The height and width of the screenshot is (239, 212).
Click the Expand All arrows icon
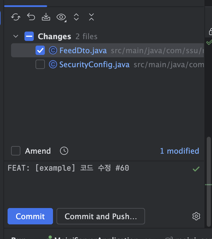[76, 17]
